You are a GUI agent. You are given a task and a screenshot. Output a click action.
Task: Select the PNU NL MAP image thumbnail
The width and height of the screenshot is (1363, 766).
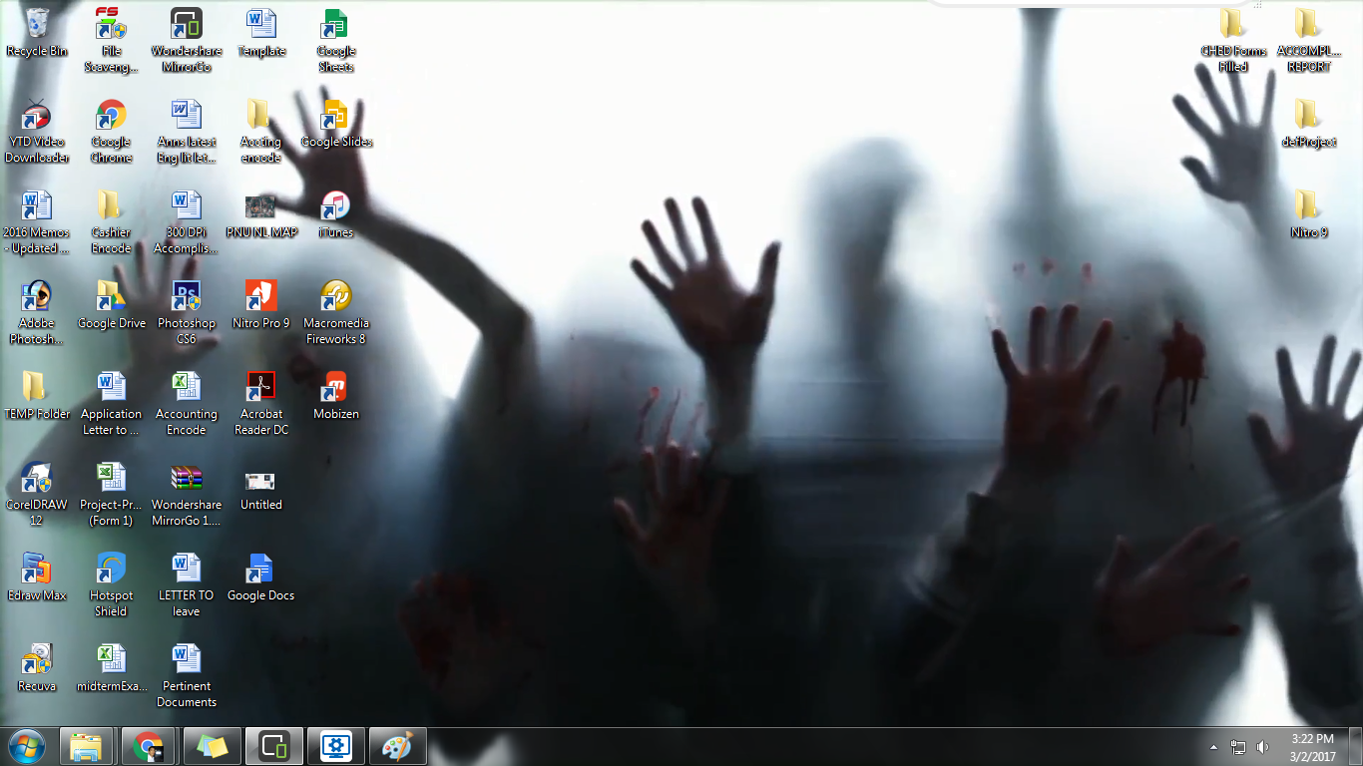(x=260, y=206)
